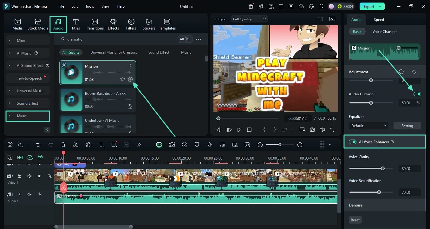Toggle the Audio Ducking switch
Image resolution: width=430 pixels, height=229 pixels.
tap(417, 94)
